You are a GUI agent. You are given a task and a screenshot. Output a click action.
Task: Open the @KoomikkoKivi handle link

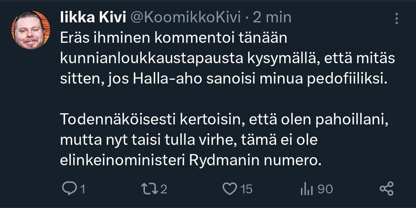click(186, 17)
